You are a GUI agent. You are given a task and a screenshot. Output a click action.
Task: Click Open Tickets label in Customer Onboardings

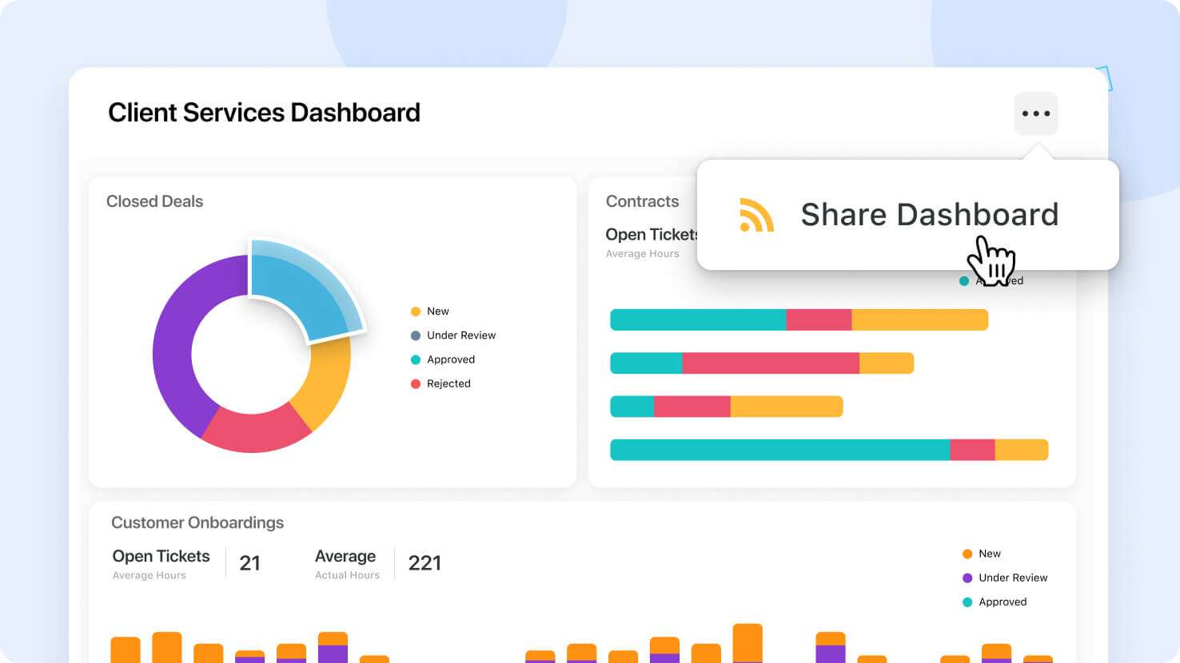click(x=161, y=556)
